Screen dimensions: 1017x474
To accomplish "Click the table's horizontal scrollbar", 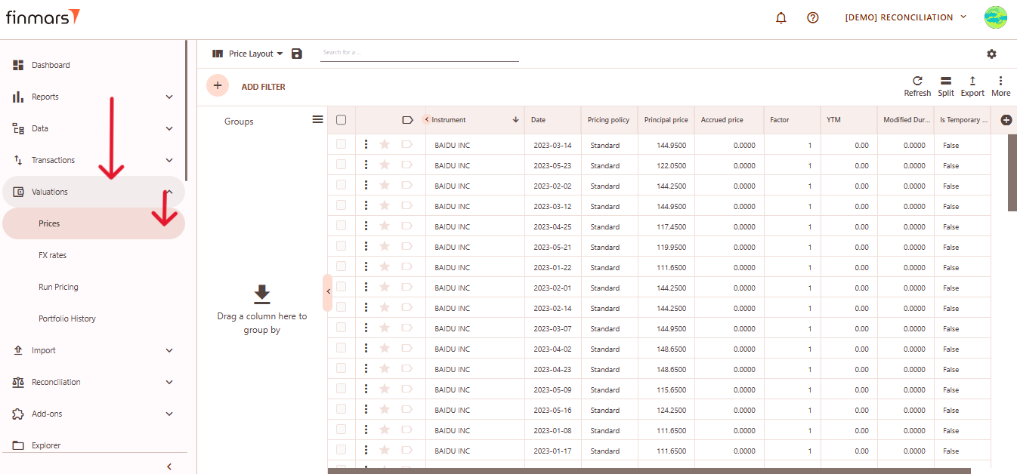I will pyautogui.click(x=649, y=471).
